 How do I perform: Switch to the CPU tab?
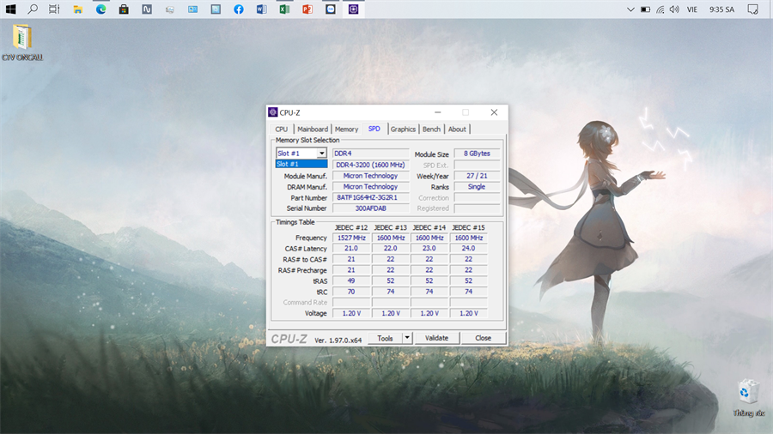coord(282,129)
